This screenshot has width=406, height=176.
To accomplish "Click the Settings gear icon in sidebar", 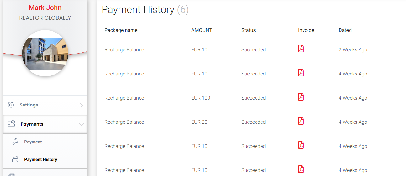I will tap(11, 105).
